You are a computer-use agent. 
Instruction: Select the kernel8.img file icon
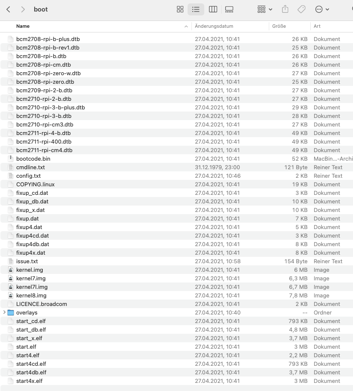click(11, 295)
